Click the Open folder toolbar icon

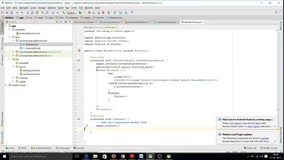(x=2, y=12)
